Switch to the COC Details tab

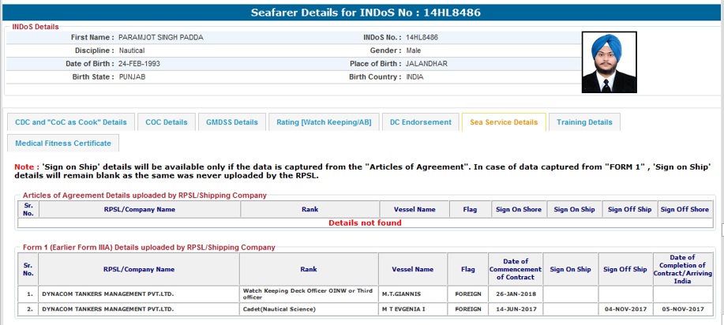pos(166,122)
